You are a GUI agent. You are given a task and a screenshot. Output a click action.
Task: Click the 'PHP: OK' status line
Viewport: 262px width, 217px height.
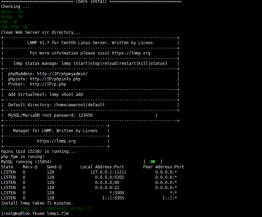tap(9, 22)
